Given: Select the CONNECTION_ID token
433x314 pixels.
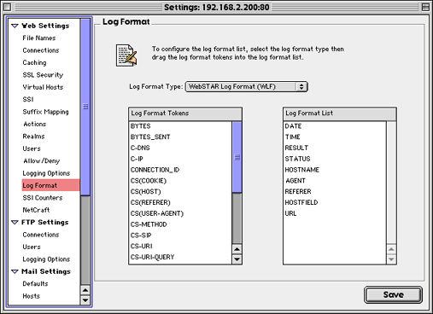Looking at the screenshot, I should coord(155,170).
